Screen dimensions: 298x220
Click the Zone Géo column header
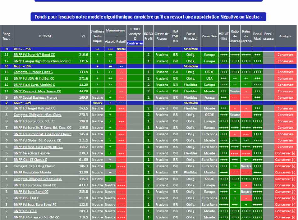[x=209, y=36]
